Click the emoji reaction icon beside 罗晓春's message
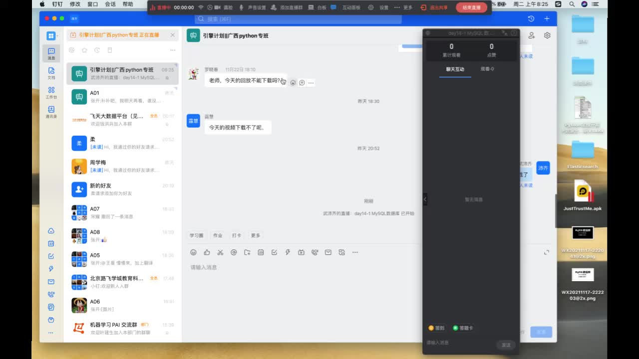This screenshot has width=639, height=359. click(293, 83)
